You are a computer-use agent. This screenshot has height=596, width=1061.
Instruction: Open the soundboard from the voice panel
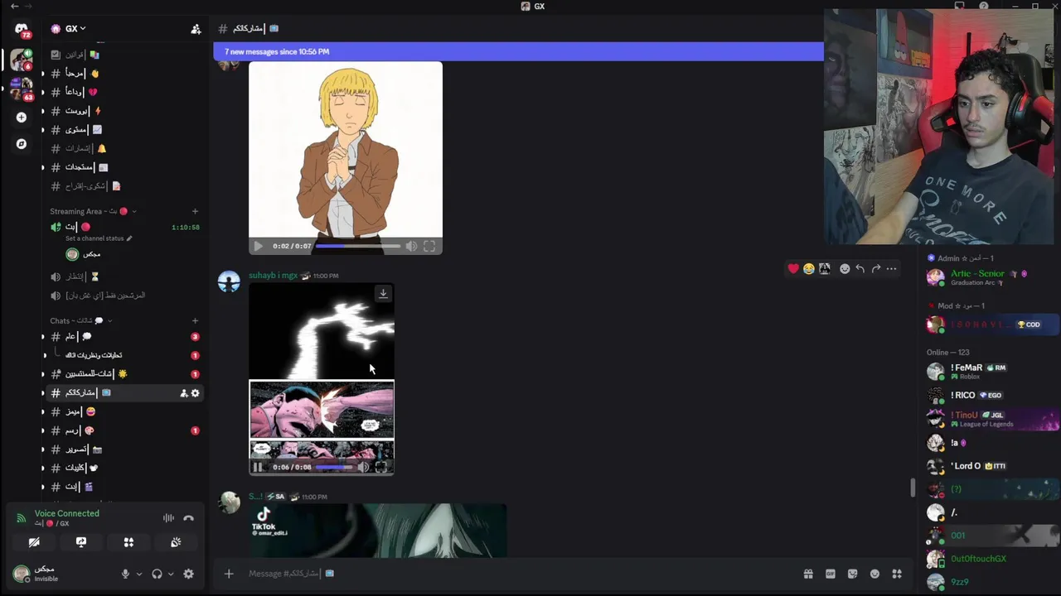(x=176, y=542)
